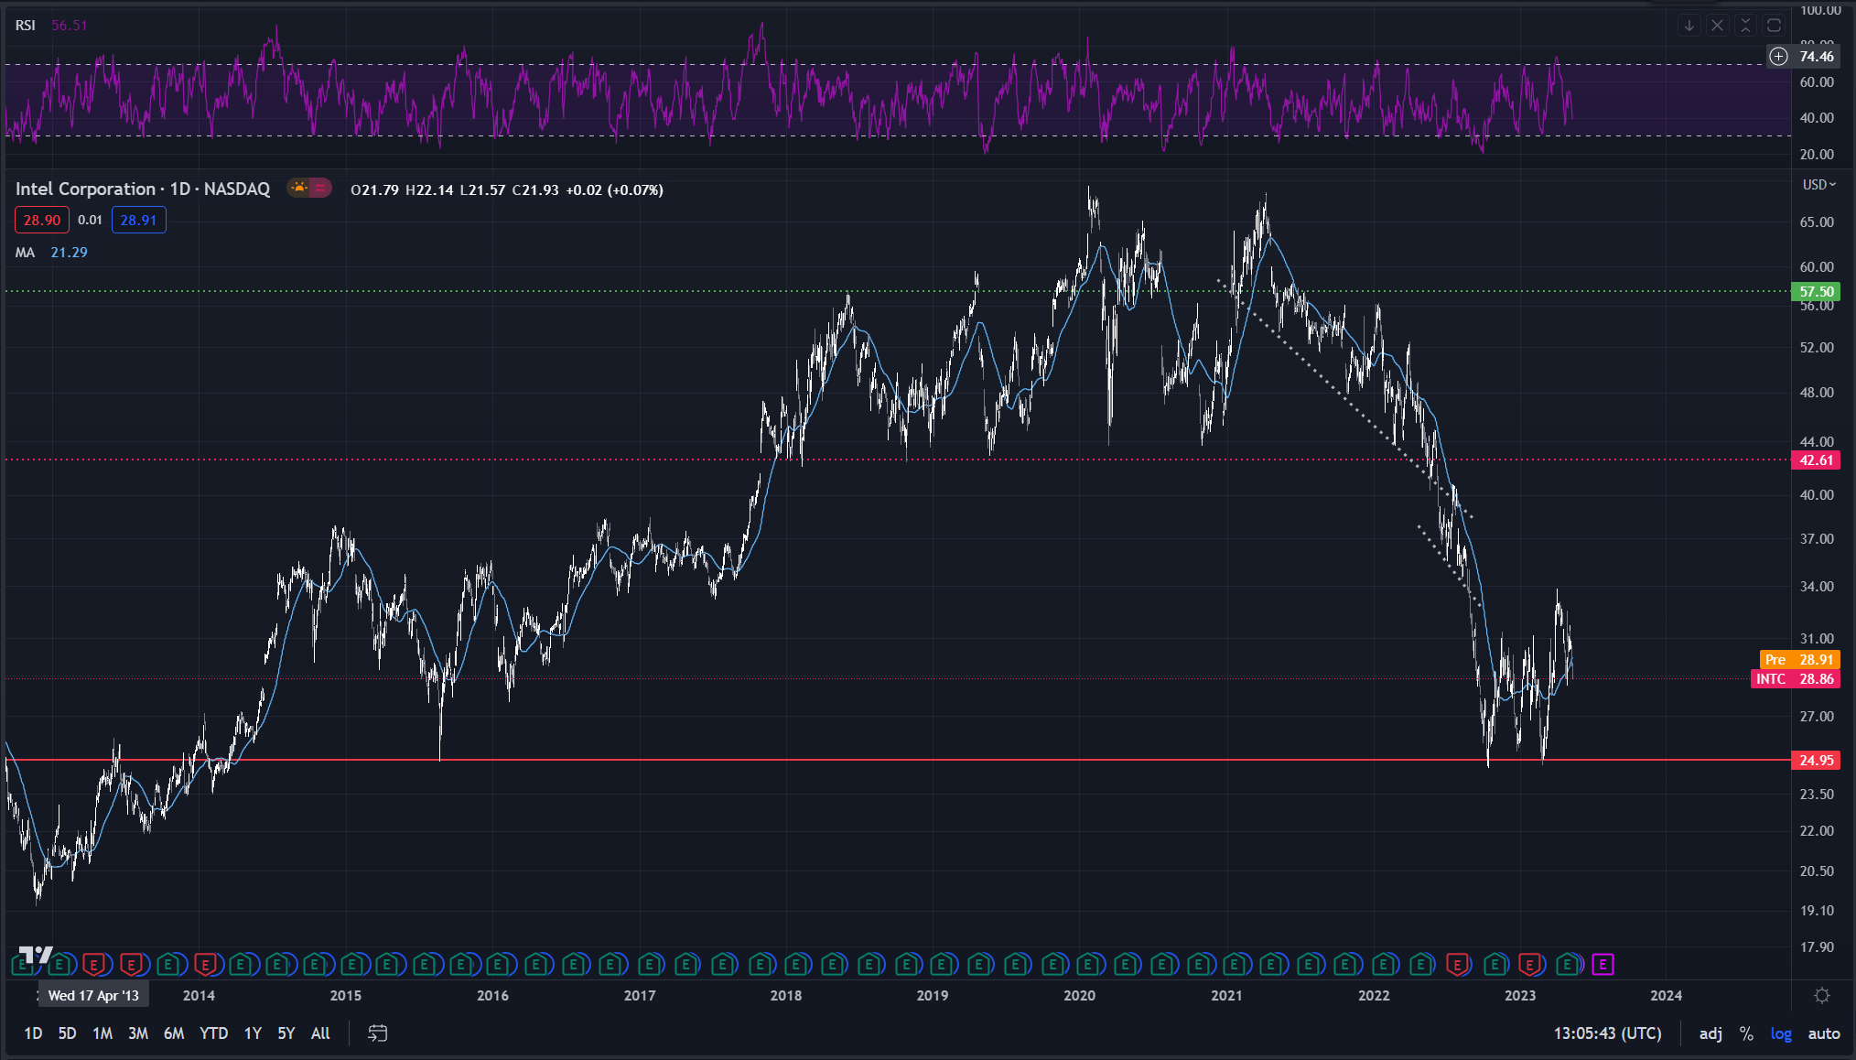Select the 5D date range
This screenshot has height=1060, width=1856.
tap(67, 1033)
